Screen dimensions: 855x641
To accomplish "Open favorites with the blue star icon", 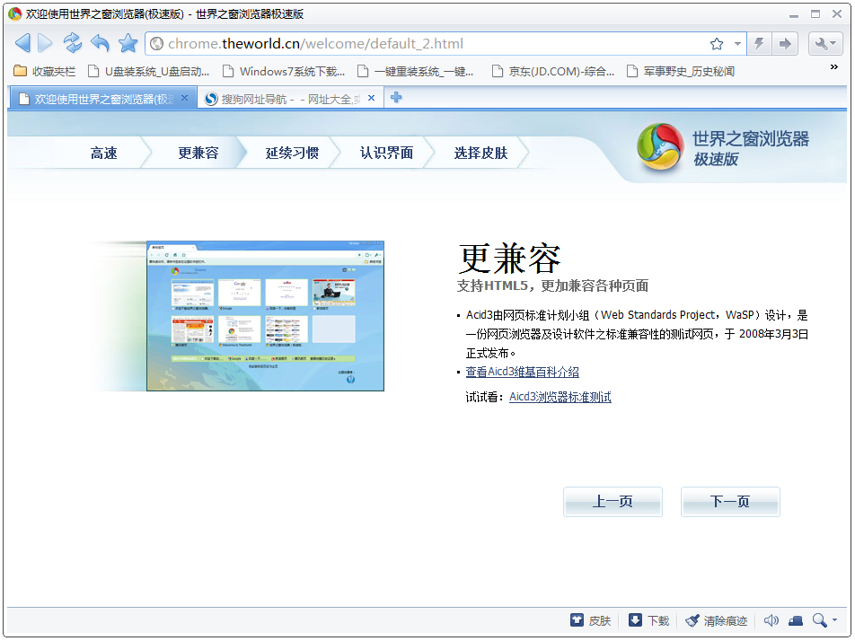I will tap(128, 43).
